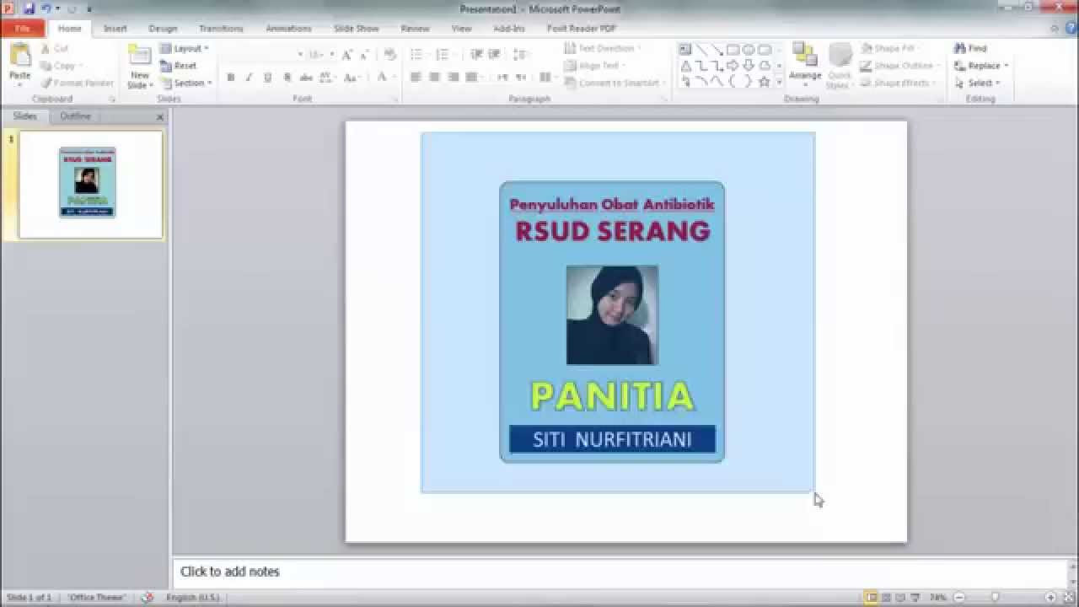Screen dimensions: 1079x607
Task: Select slide 1 thumbnail
Action: click(x=90, y=184)
